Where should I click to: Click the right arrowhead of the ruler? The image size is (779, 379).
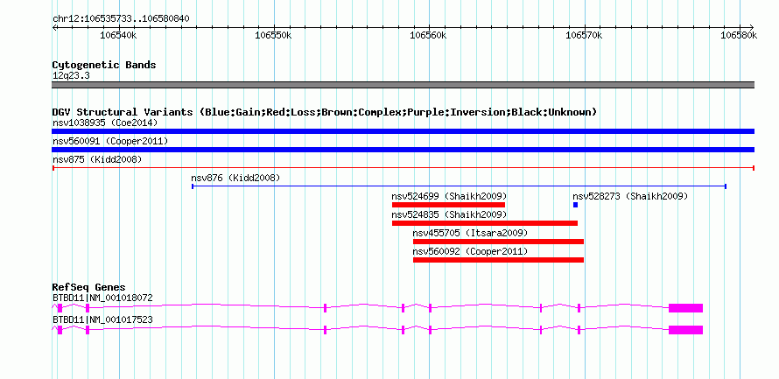pos(752,27)
